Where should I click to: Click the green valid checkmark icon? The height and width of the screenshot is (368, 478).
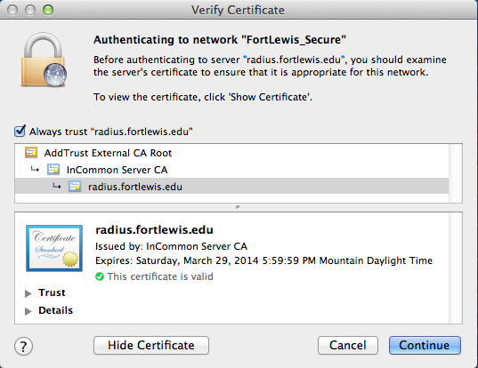(100, 276)
